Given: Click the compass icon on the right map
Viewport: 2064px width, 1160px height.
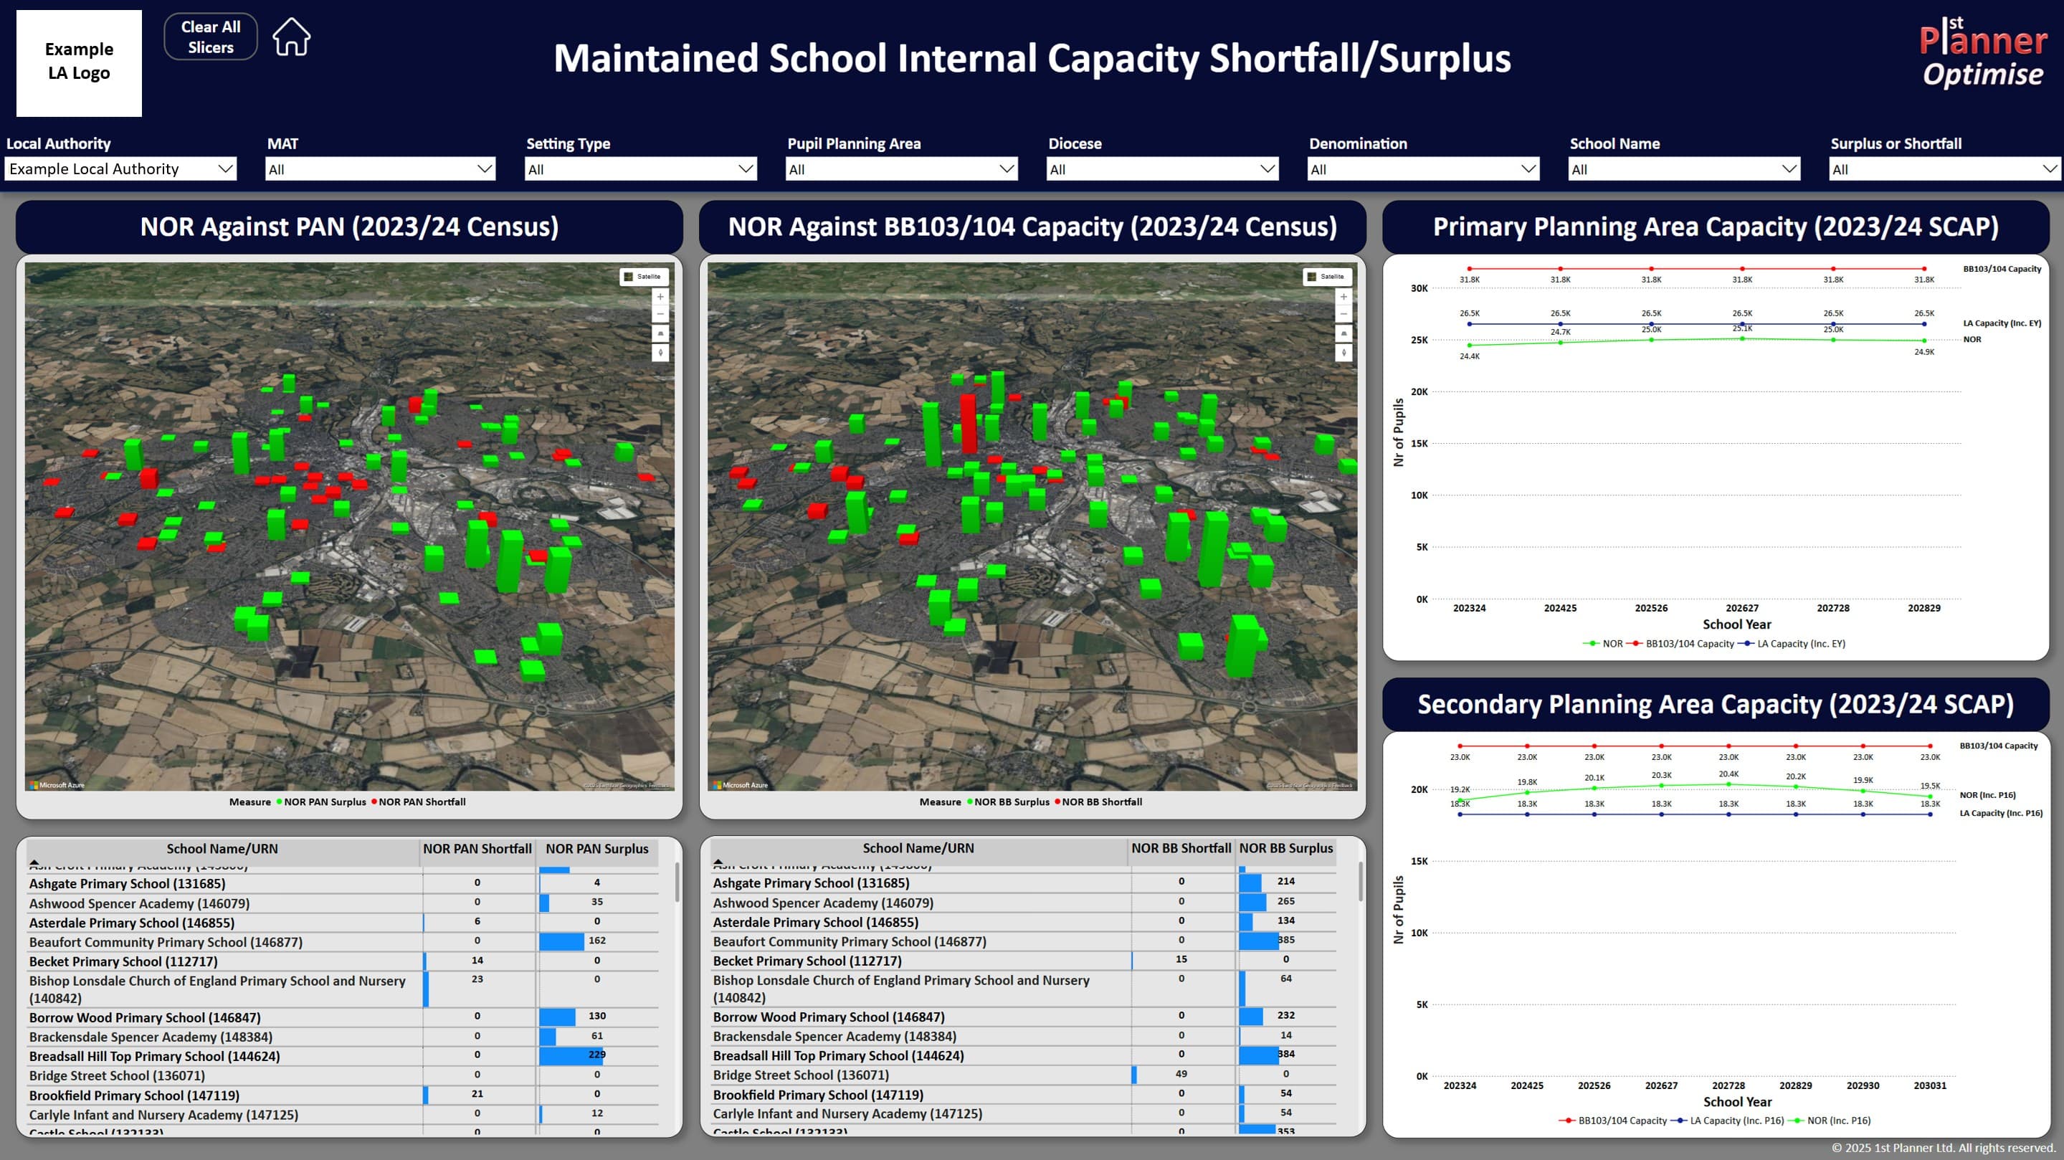Looking at the screenshot, I should (1343, 353).
